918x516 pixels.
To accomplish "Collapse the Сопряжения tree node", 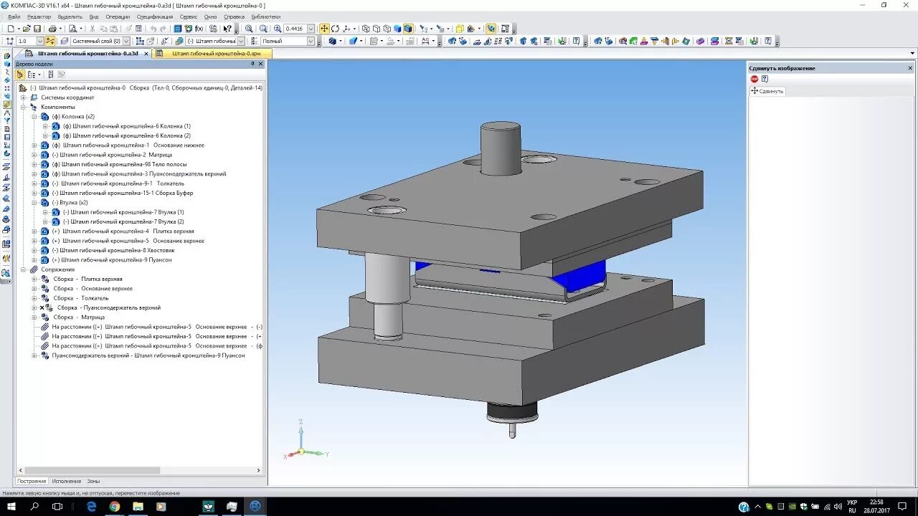I will [x=23, y=269].
